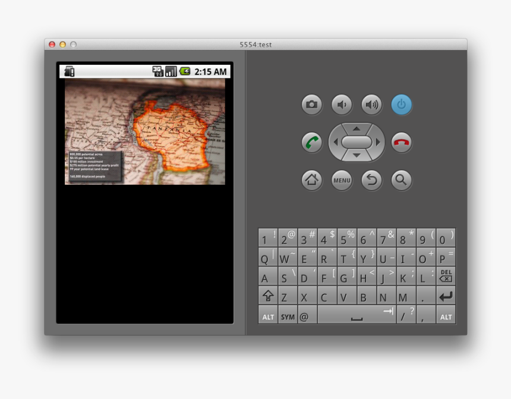Tap the 2:15 AM clock in status bar
Viewport: 511px width, 399px height.
pos(210,72)
